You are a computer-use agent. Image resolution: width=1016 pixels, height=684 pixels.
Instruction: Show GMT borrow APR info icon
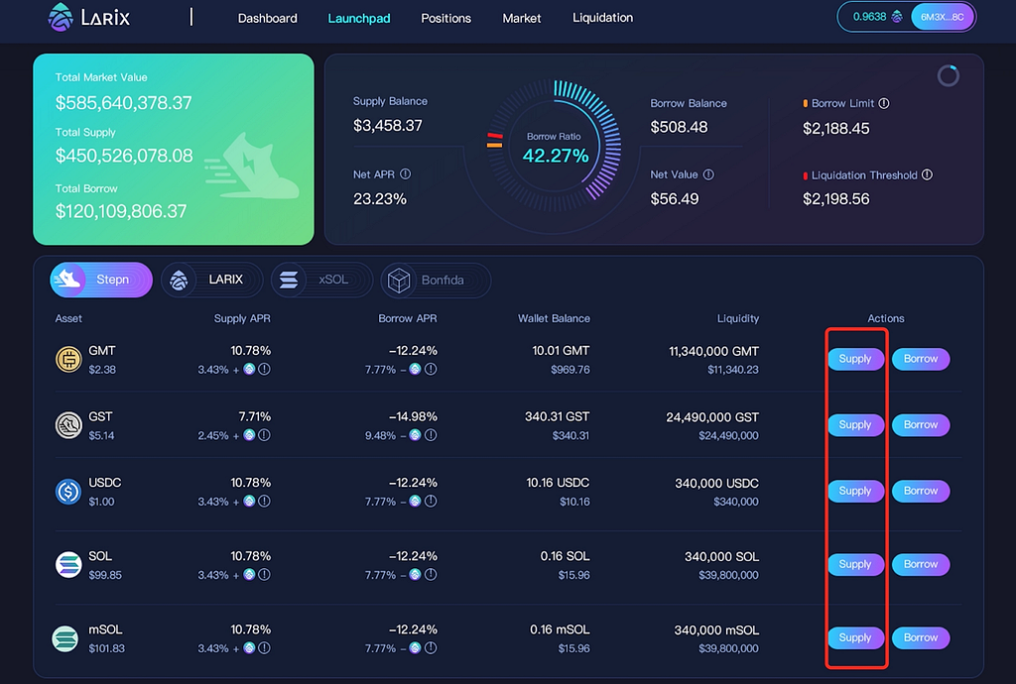click(x=431, y=369)
